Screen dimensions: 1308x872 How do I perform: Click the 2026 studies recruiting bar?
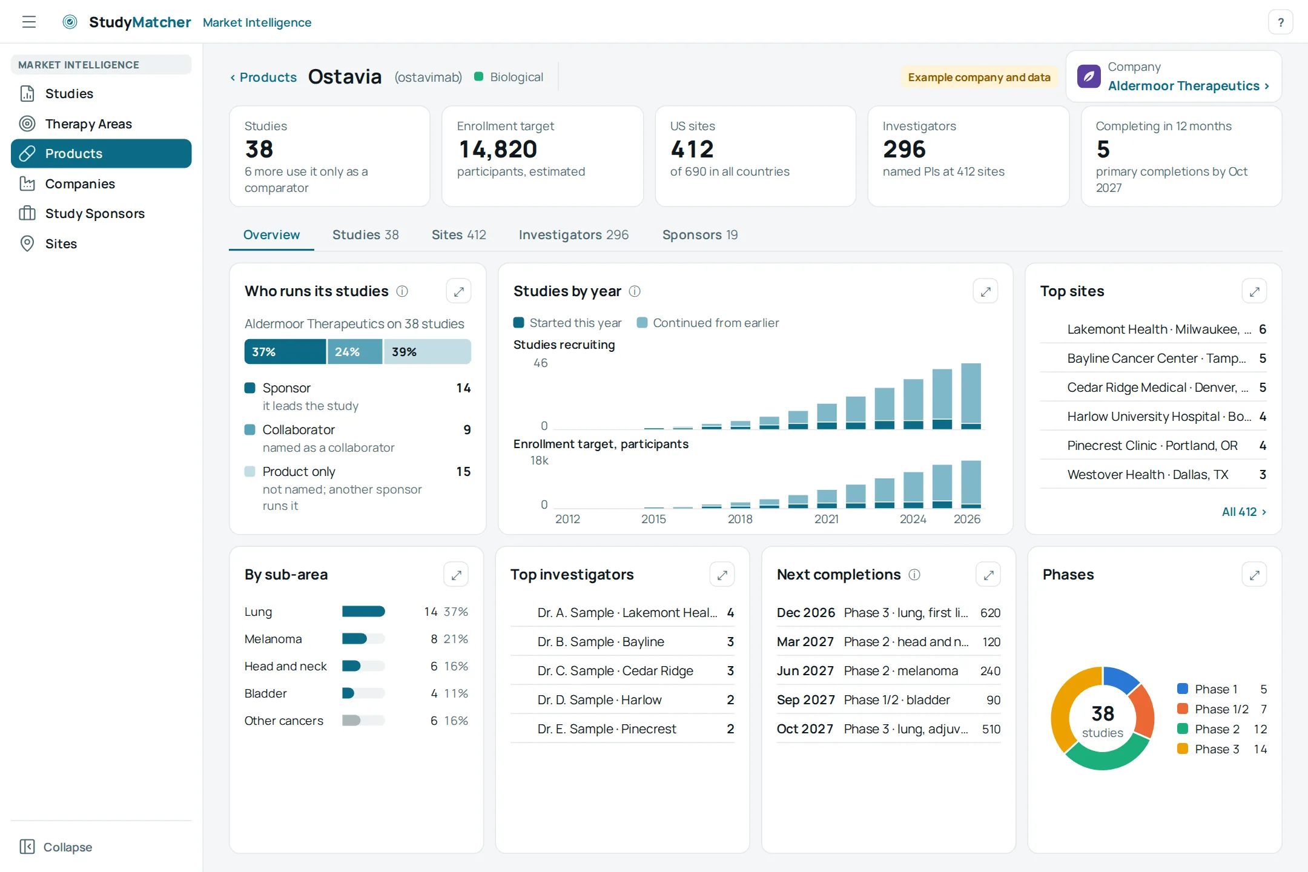pos(971,396)
